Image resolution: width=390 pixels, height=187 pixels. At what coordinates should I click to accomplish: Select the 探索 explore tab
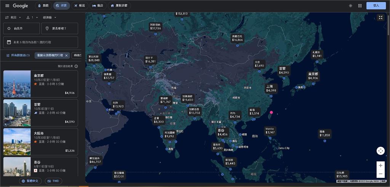[x=61, y=5]
